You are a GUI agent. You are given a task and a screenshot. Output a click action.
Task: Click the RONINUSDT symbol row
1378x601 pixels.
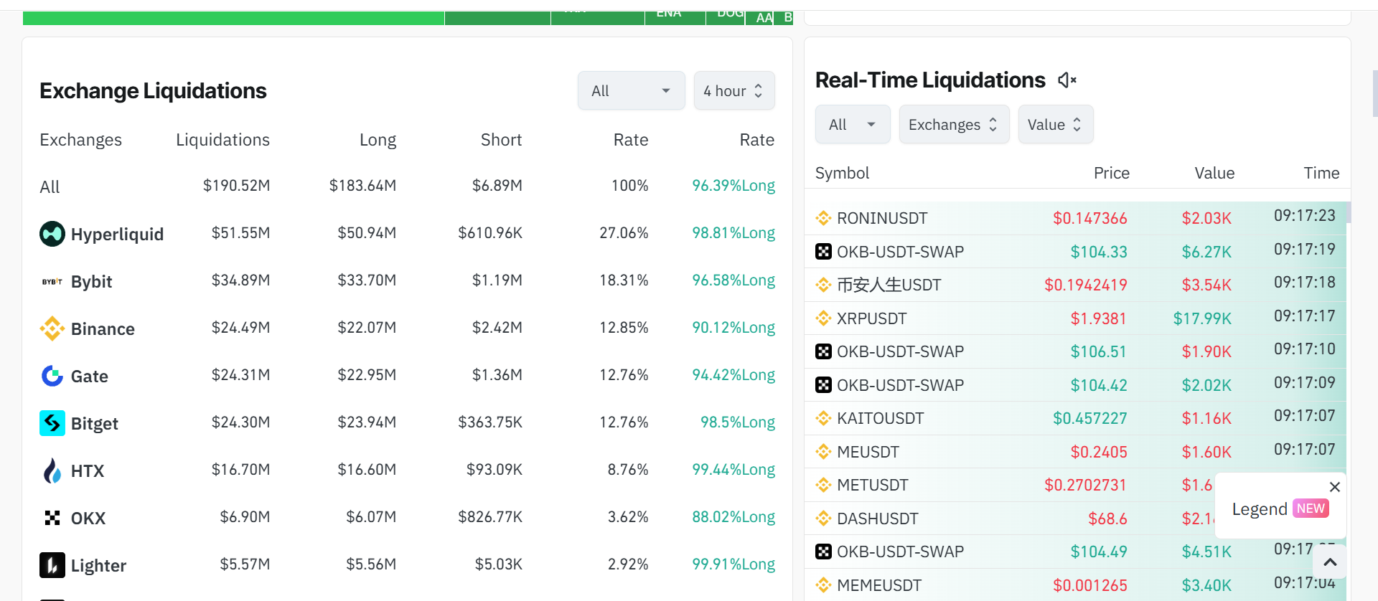coord(882,218)
